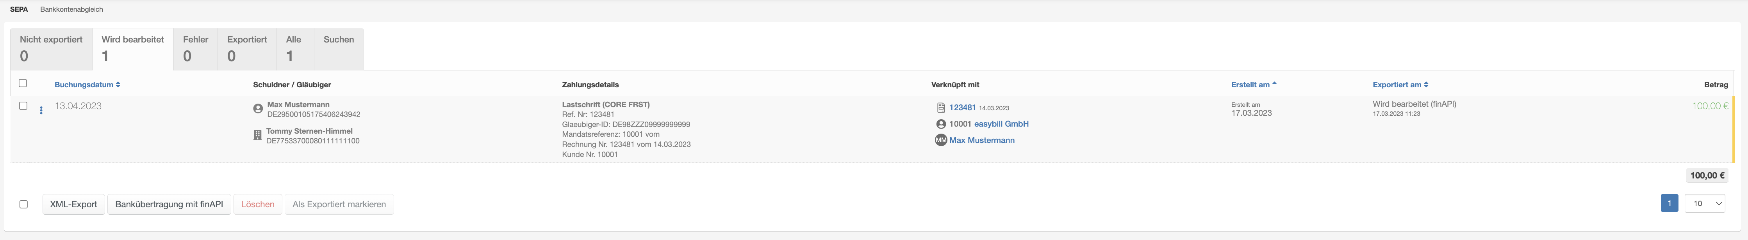Click the invoice document icon next to 123481

[940, 108]
